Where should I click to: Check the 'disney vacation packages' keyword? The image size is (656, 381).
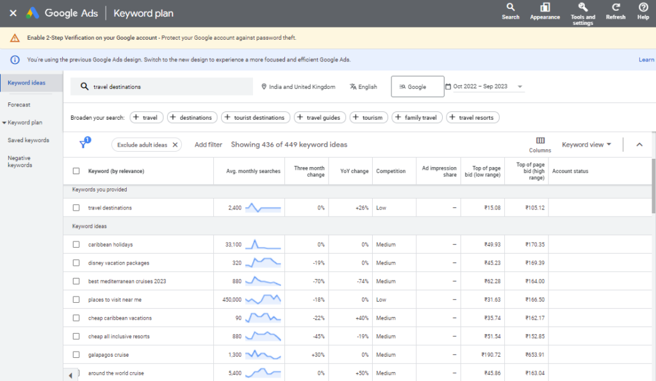(76, 263)
